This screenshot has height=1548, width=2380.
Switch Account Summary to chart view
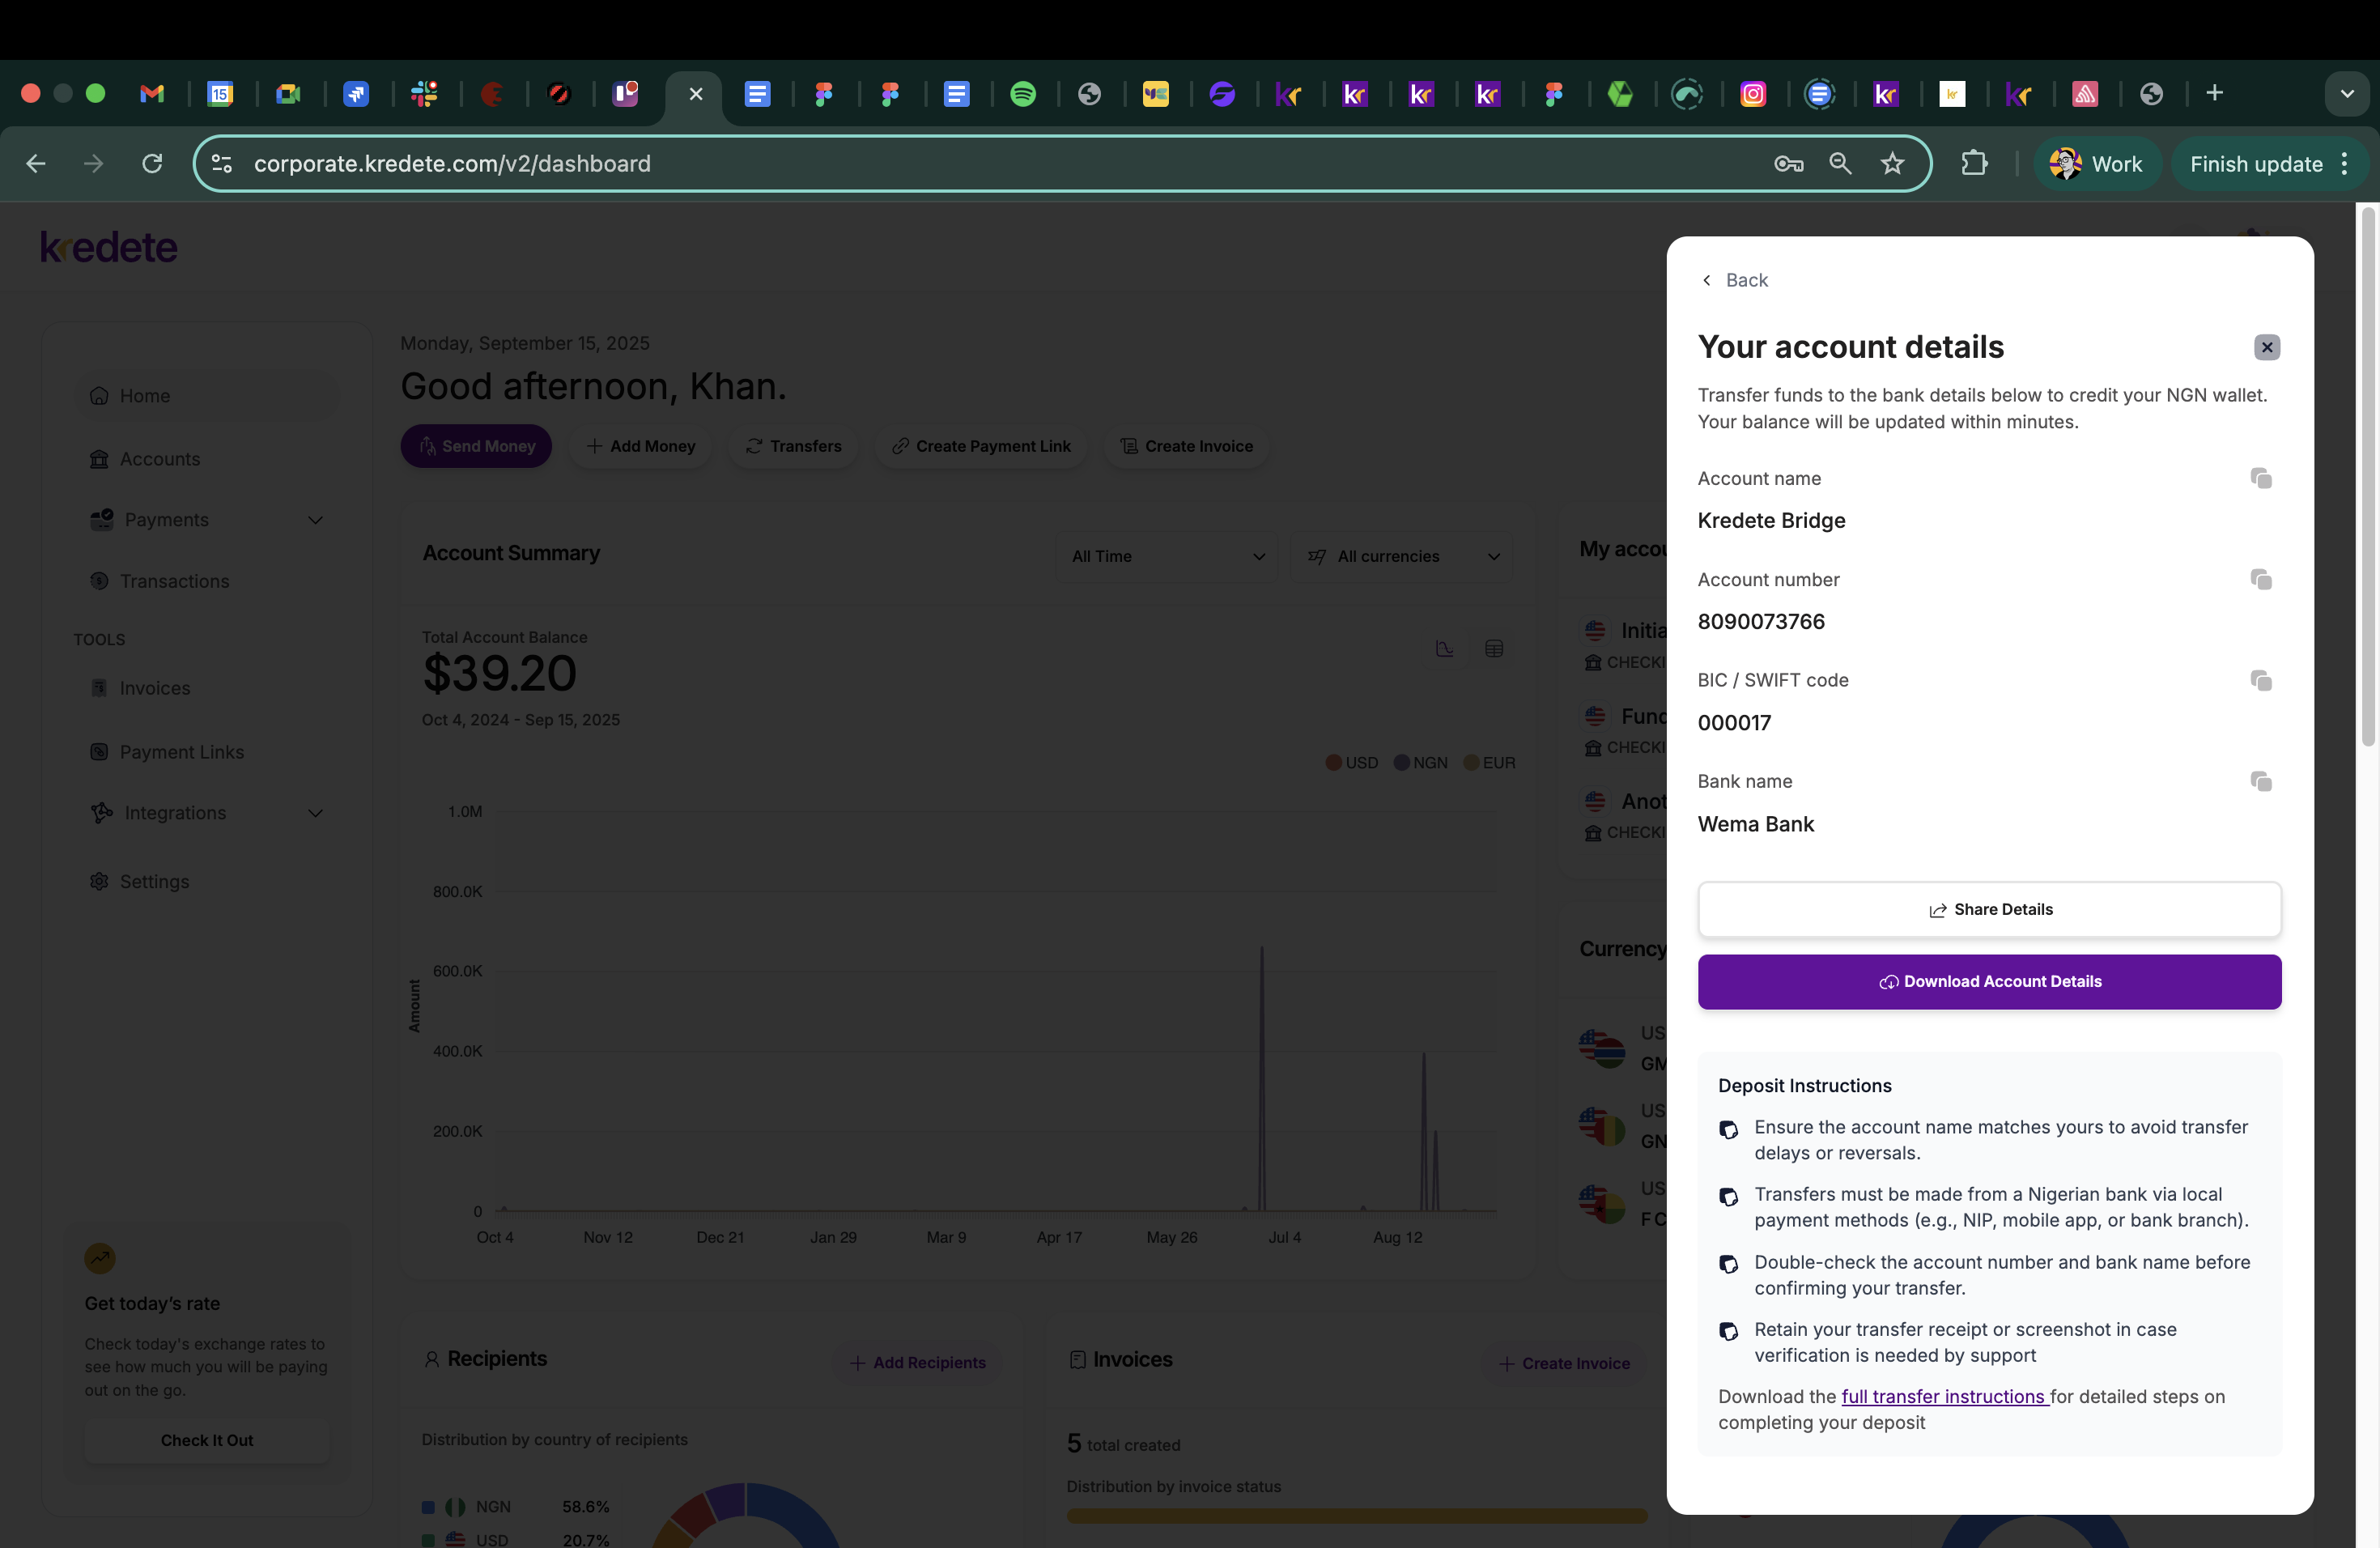coord(1445,648)
